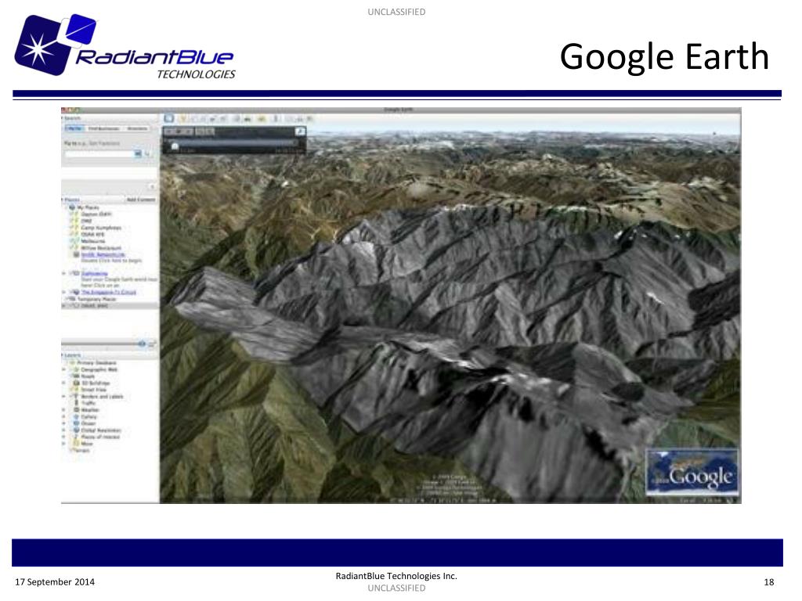
Task: Click the Add Content button
Action: [x=141, y=200]
